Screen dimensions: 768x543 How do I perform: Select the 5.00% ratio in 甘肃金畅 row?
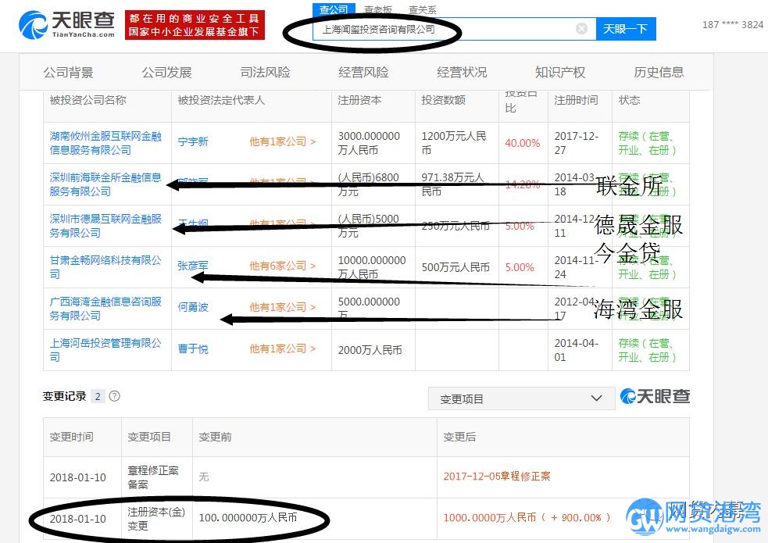(x=520, y=267)
